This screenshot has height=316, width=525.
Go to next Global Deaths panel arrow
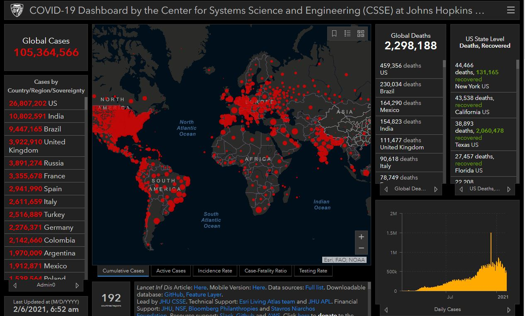point(436,189)
